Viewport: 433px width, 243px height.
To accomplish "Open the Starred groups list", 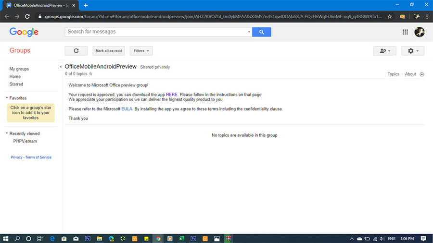I will coord(16,84).
